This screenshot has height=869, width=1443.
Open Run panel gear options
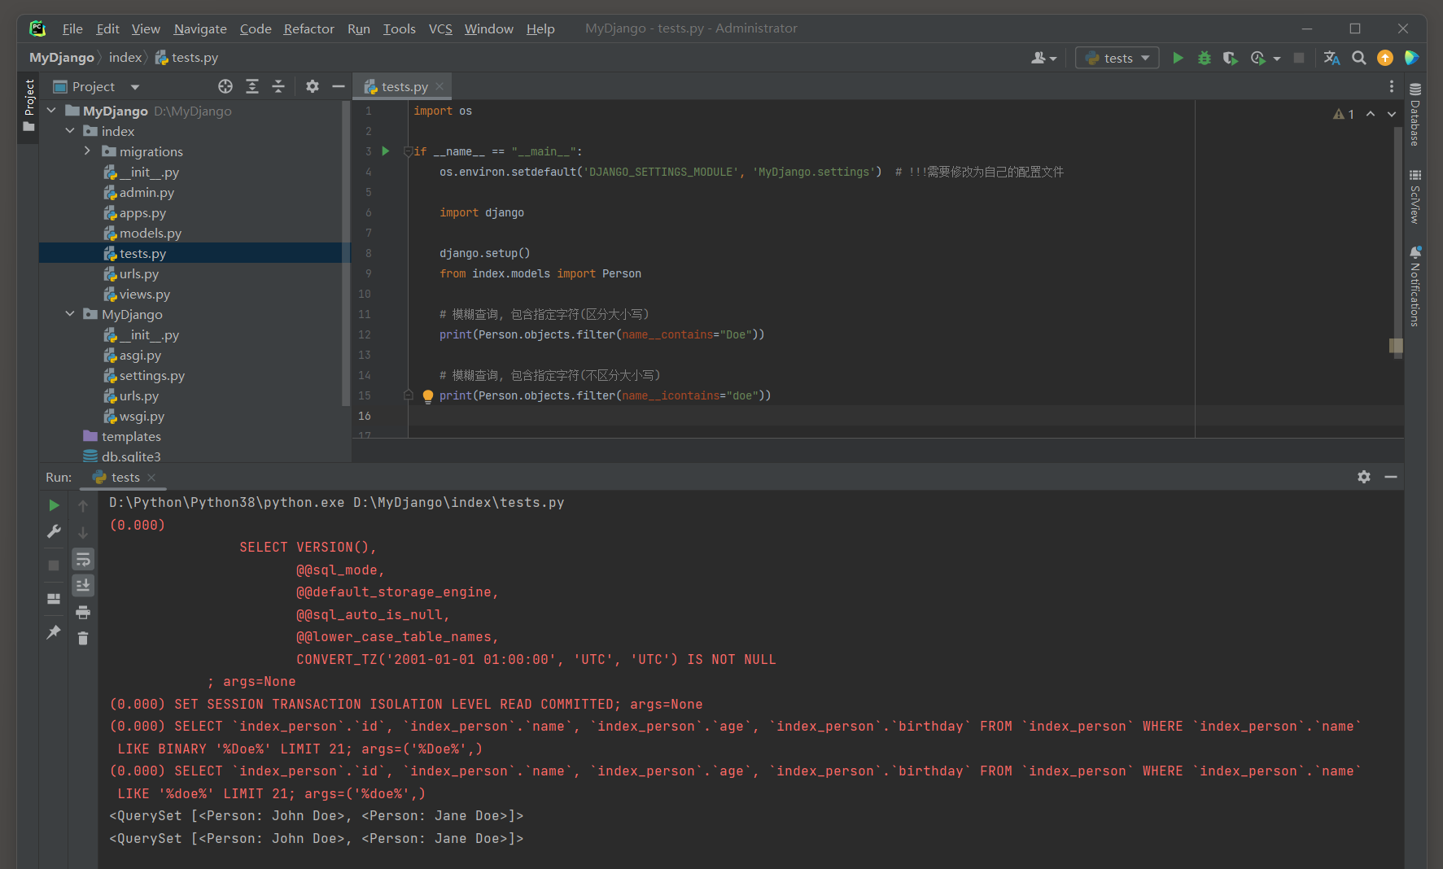point(1364,477)
